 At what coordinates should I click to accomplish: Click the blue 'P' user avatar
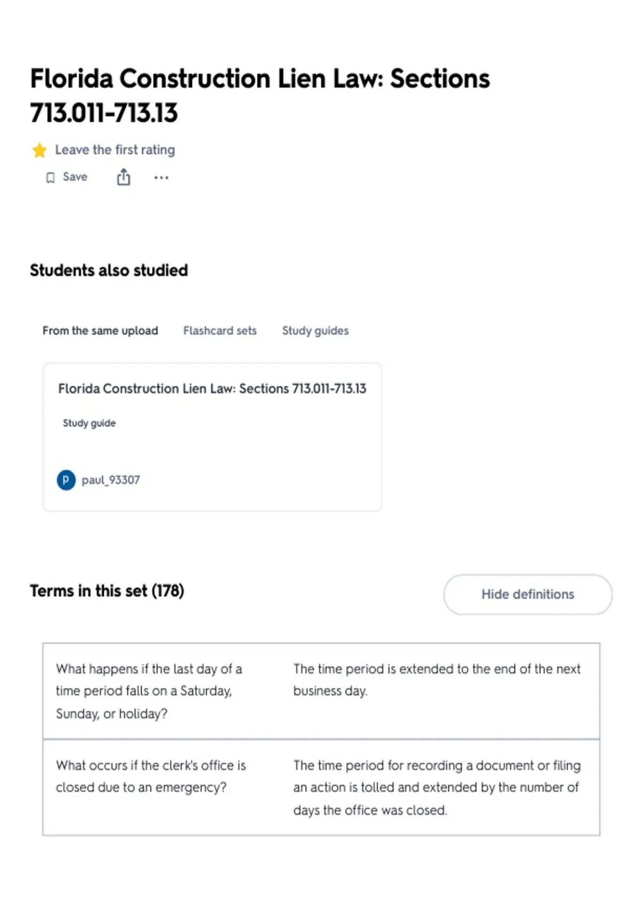click(66, 480)
